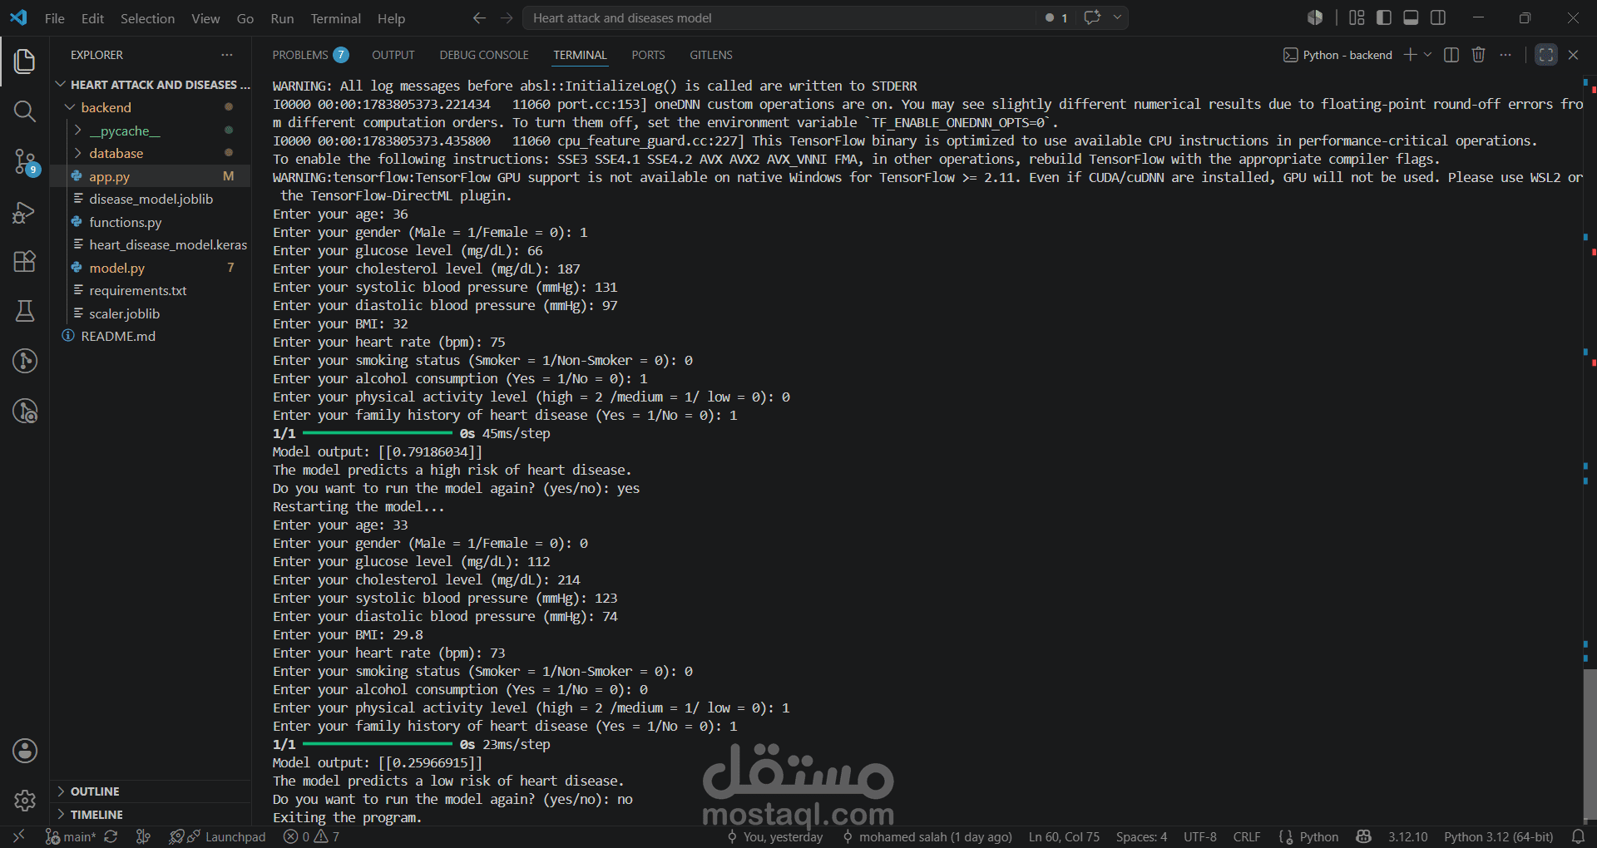Viewport: 1597px width, 848px height.
Task: Collapse the HEART ATTACK AND DISEASES root folder
Action: [x=152, y=85]
